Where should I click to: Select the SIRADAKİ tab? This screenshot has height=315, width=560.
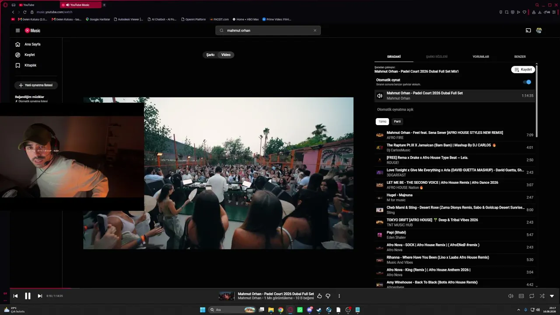tap(394, 57)
